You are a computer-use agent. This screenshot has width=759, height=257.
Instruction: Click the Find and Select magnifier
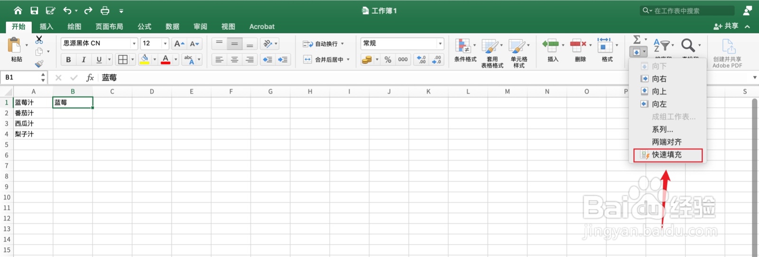pos(688,45)
